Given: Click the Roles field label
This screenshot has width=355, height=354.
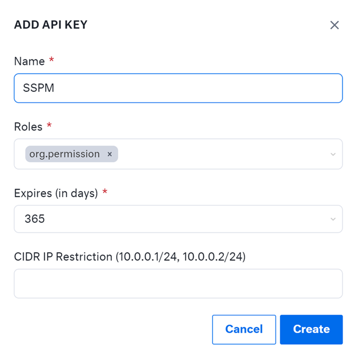Looking at the screenshot, I should click(x=28, y=126).
